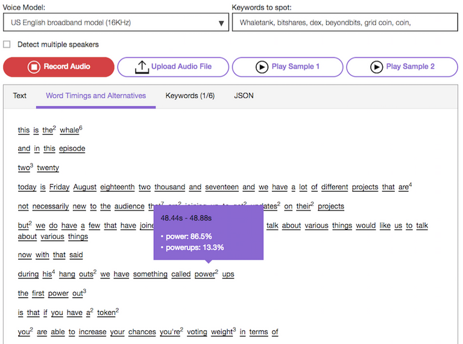This screenshot has width=463, height=344.
Task: Click the word 'episode' in transcript
Action: [x=72, y=148]
